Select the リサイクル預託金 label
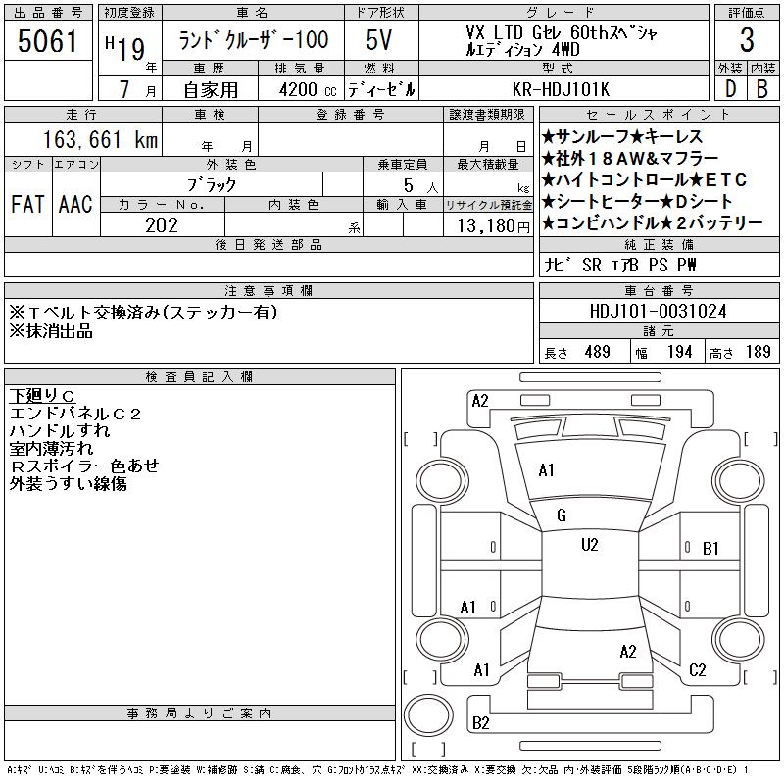Screen dimensions: 784x784 point(488,205)
